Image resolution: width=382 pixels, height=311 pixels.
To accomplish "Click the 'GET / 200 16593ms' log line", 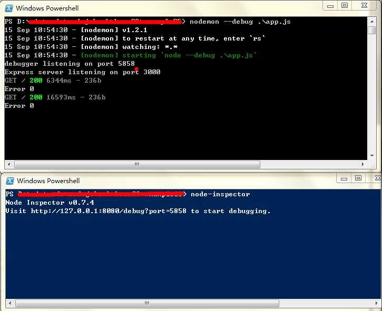I will pos(55,97).
